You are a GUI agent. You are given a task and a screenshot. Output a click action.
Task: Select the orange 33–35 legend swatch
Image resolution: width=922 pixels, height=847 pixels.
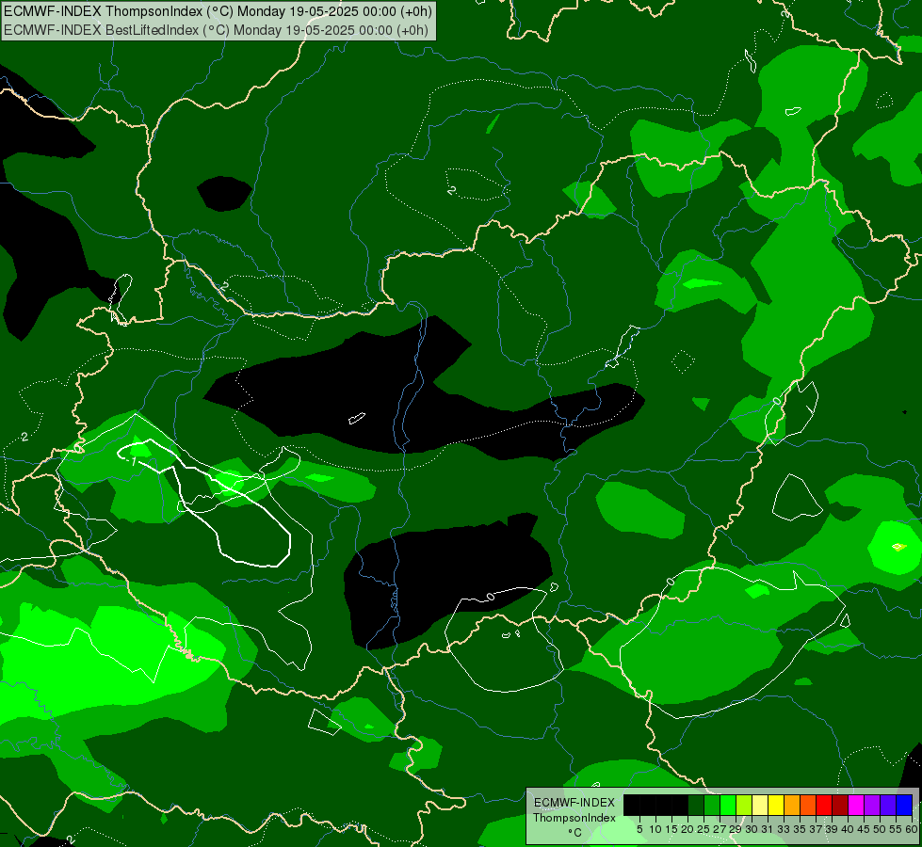[x=792, y=805]
